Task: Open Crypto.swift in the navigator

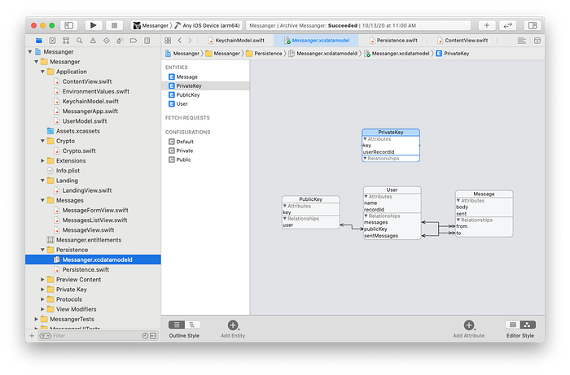Action: click(93, 150)
